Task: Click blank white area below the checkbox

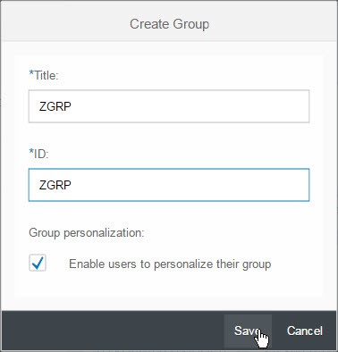Action: (167, 284)
